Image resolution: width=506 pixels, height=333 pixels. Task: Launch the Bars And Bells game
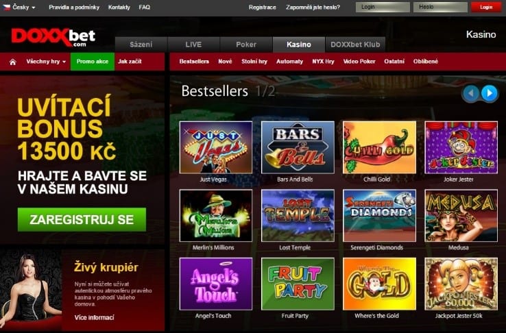[298, 147]
